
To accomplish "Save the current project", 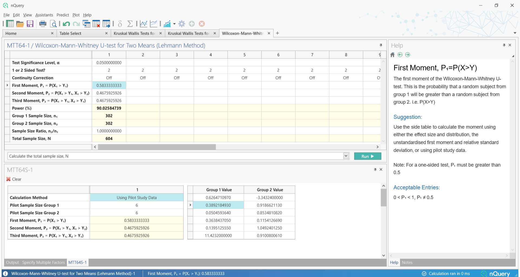I will 30,24.
